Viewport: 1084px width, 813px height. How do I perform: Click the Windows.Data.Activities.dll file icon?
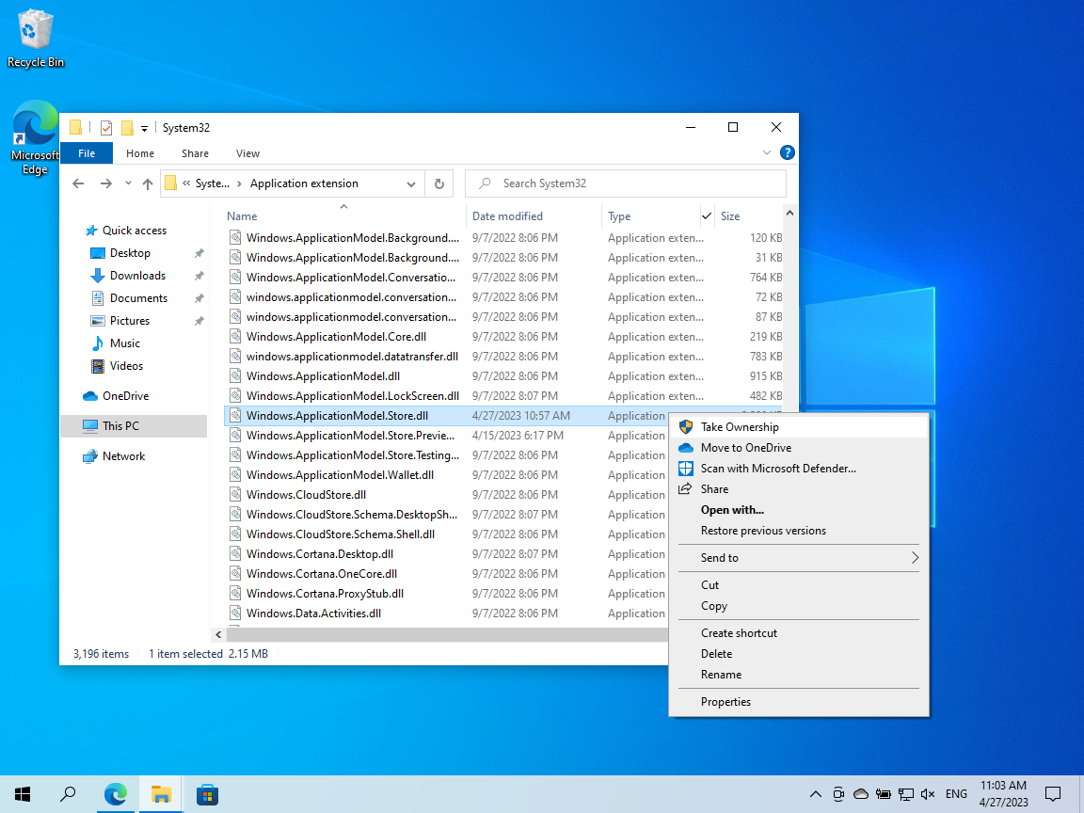pos(235,614)
